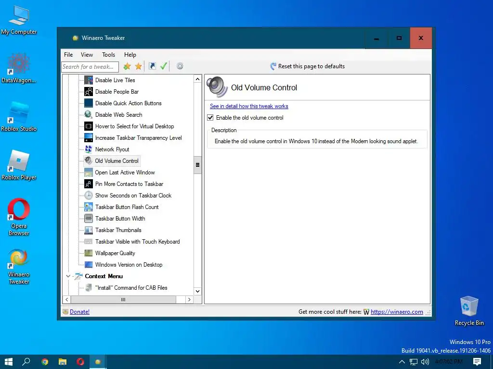Select Network Flyout tree item text

pyautogui.click(x=112, y=149)
